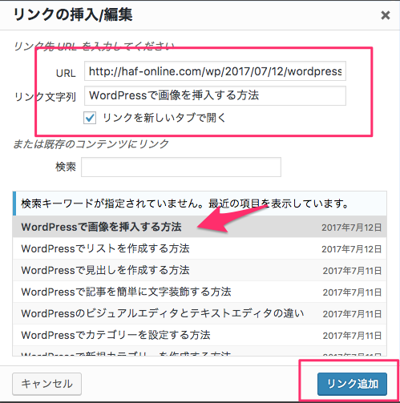Click the 2017年7月12日 date of first result

351,228
